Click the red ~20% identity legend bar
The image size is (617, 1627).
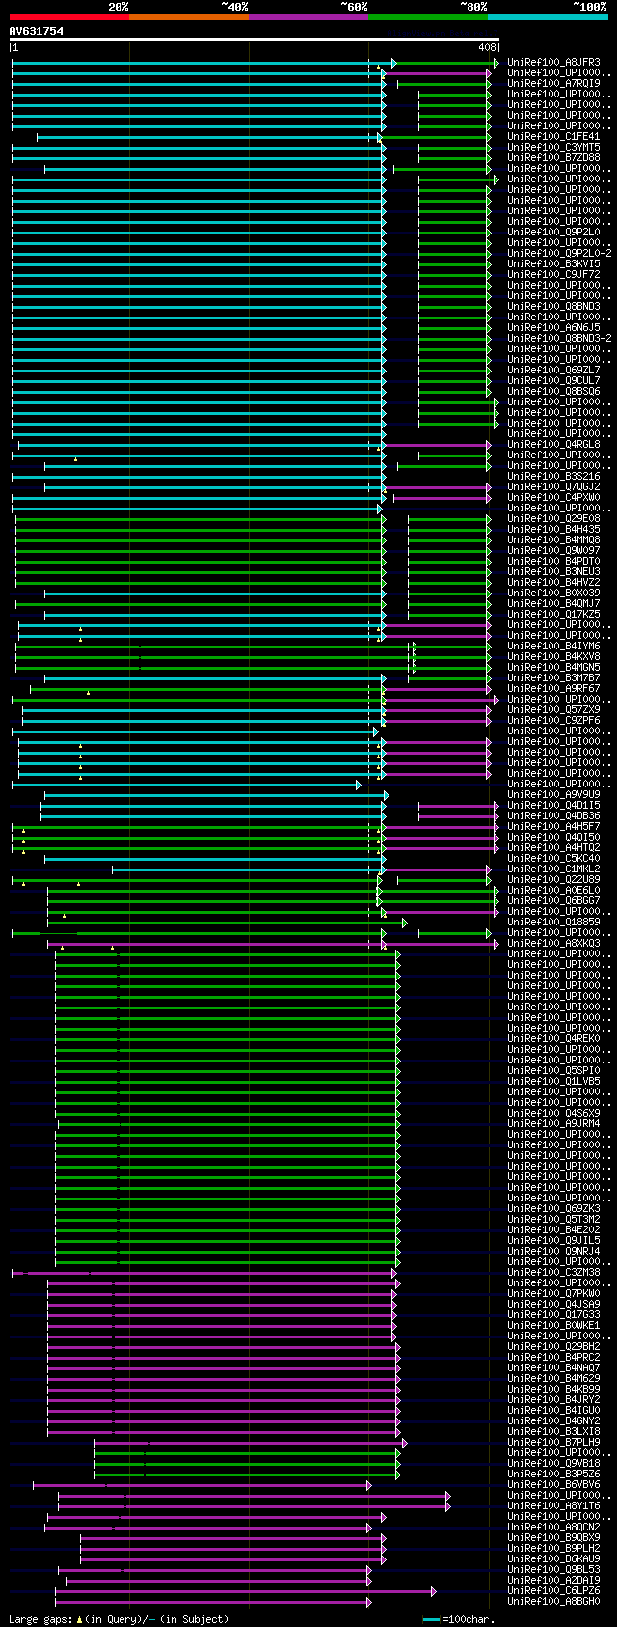click(x=69, y=16)
